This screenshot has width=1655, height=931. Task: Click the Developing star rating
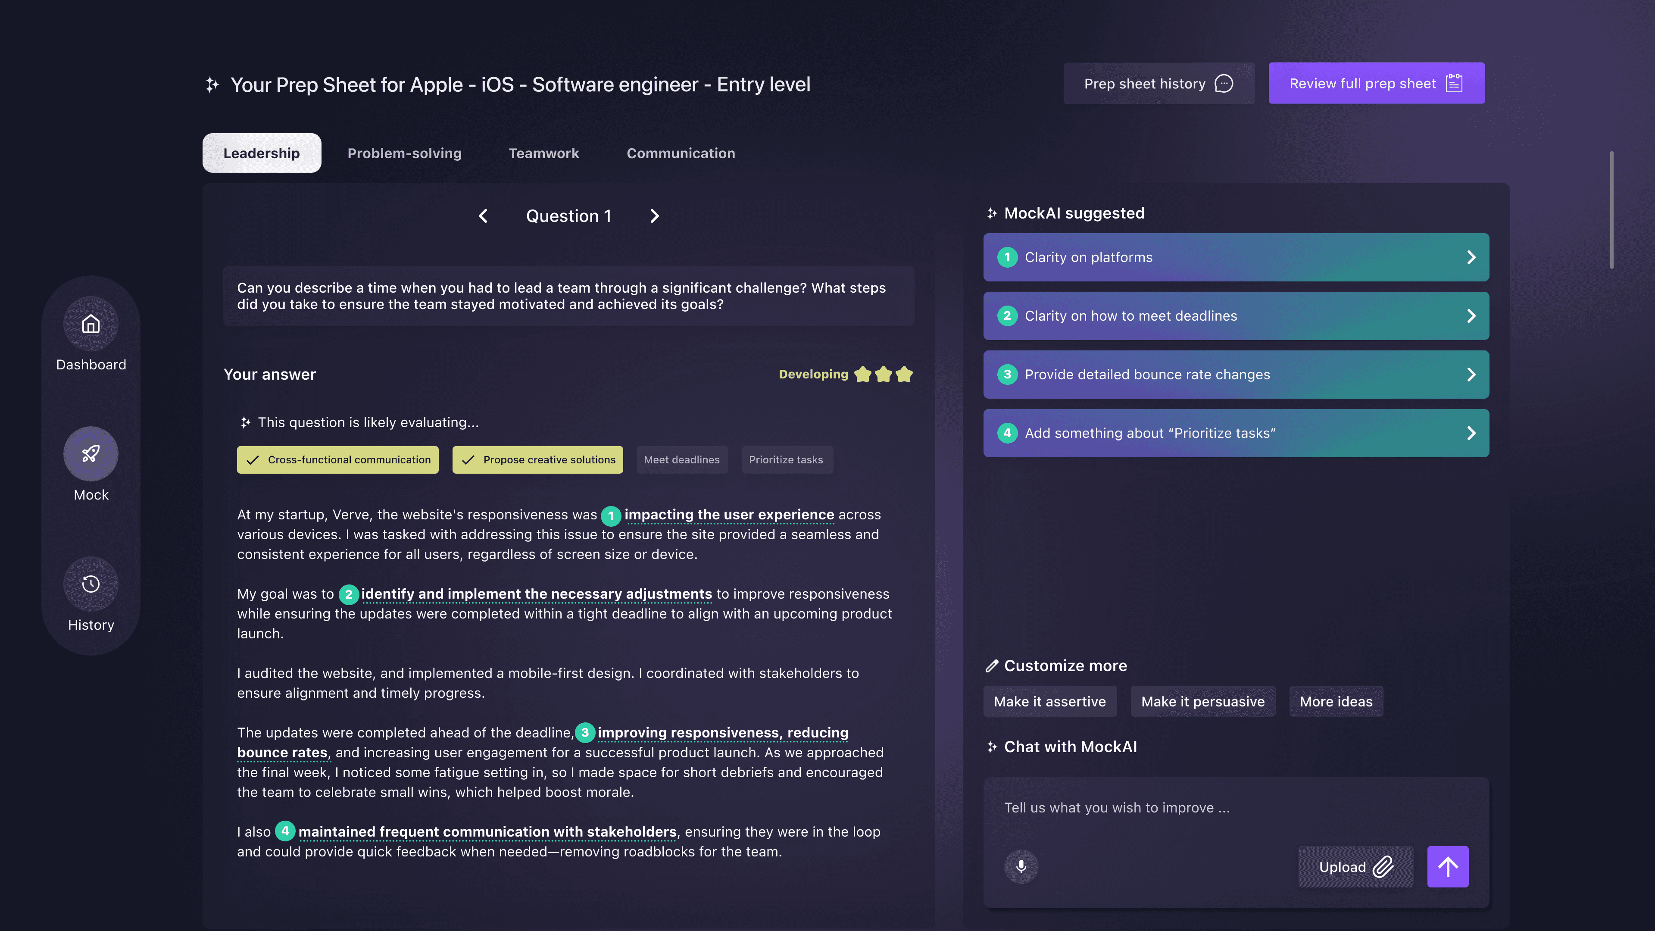[x=846, y=374]
